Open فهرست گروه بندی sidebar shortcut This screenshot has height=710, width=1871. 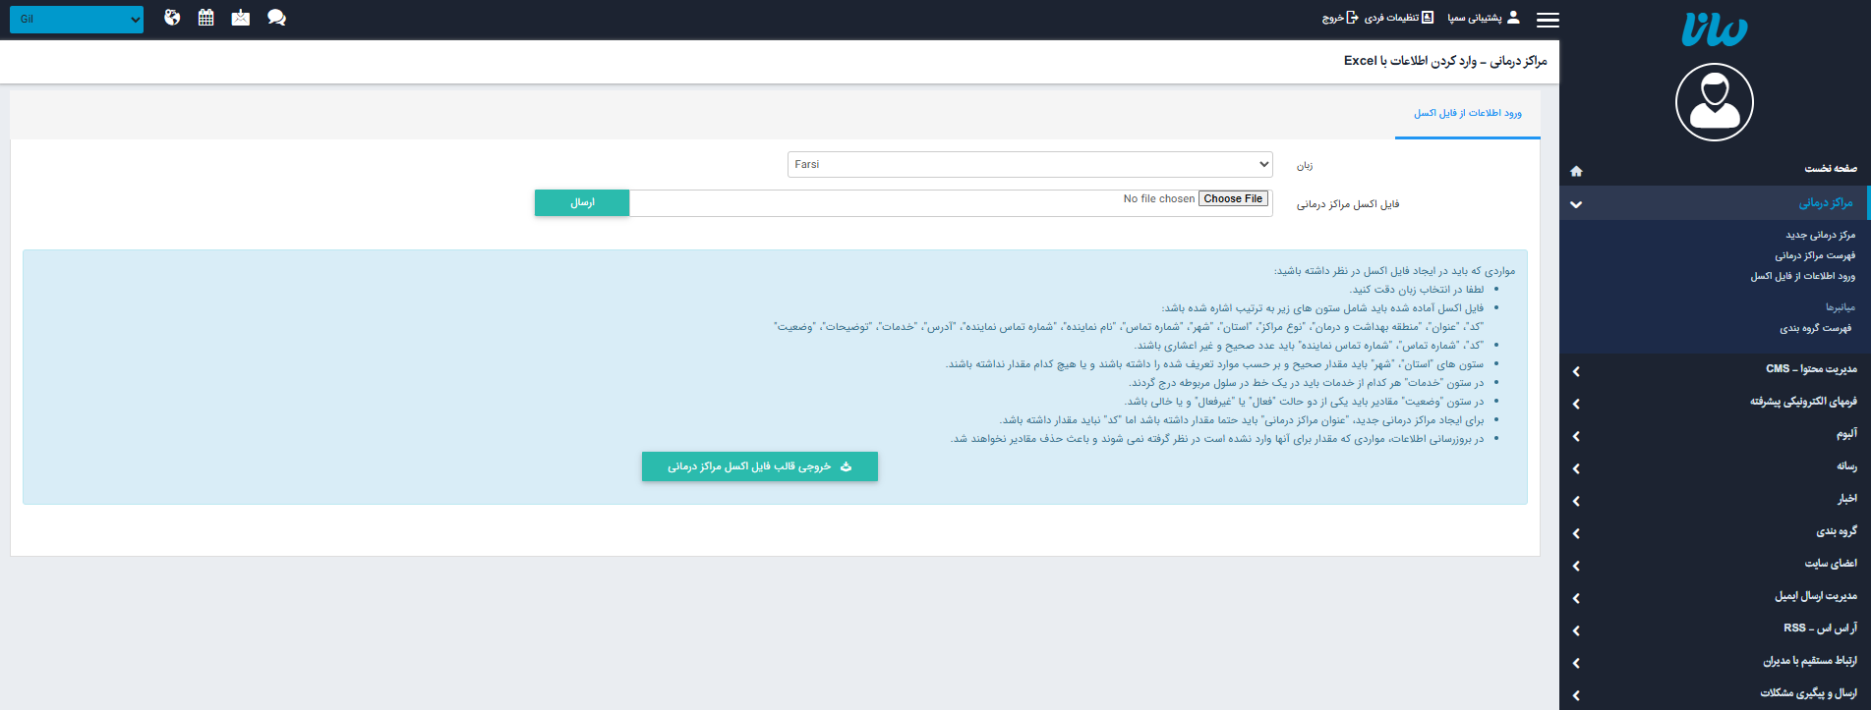tap(1815, 328)
